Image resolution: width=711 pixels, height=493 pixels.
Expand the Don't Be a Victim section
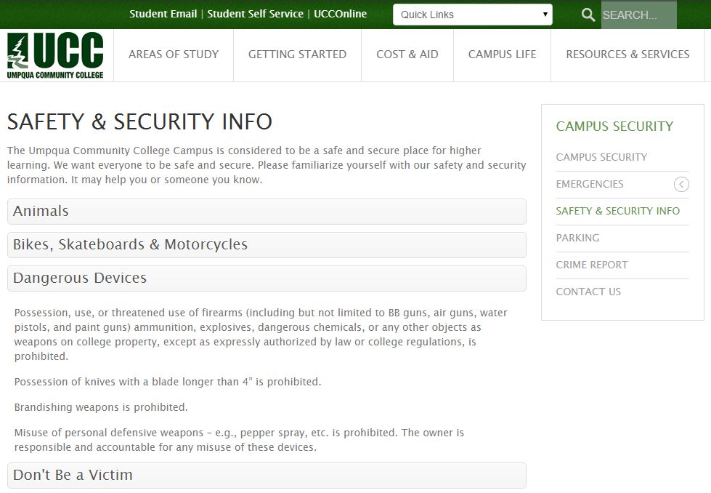(266, 476)
